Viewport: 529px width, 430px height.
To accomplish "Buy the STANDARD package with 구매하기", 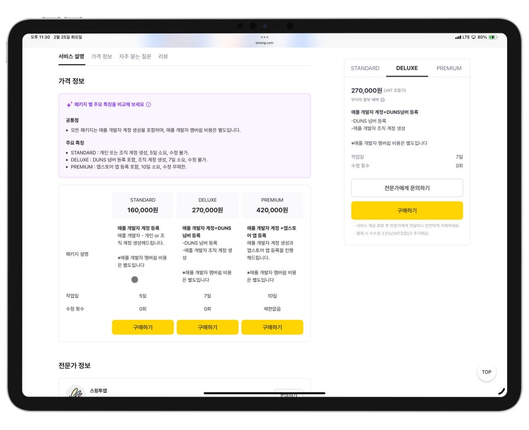I will 143,328.
